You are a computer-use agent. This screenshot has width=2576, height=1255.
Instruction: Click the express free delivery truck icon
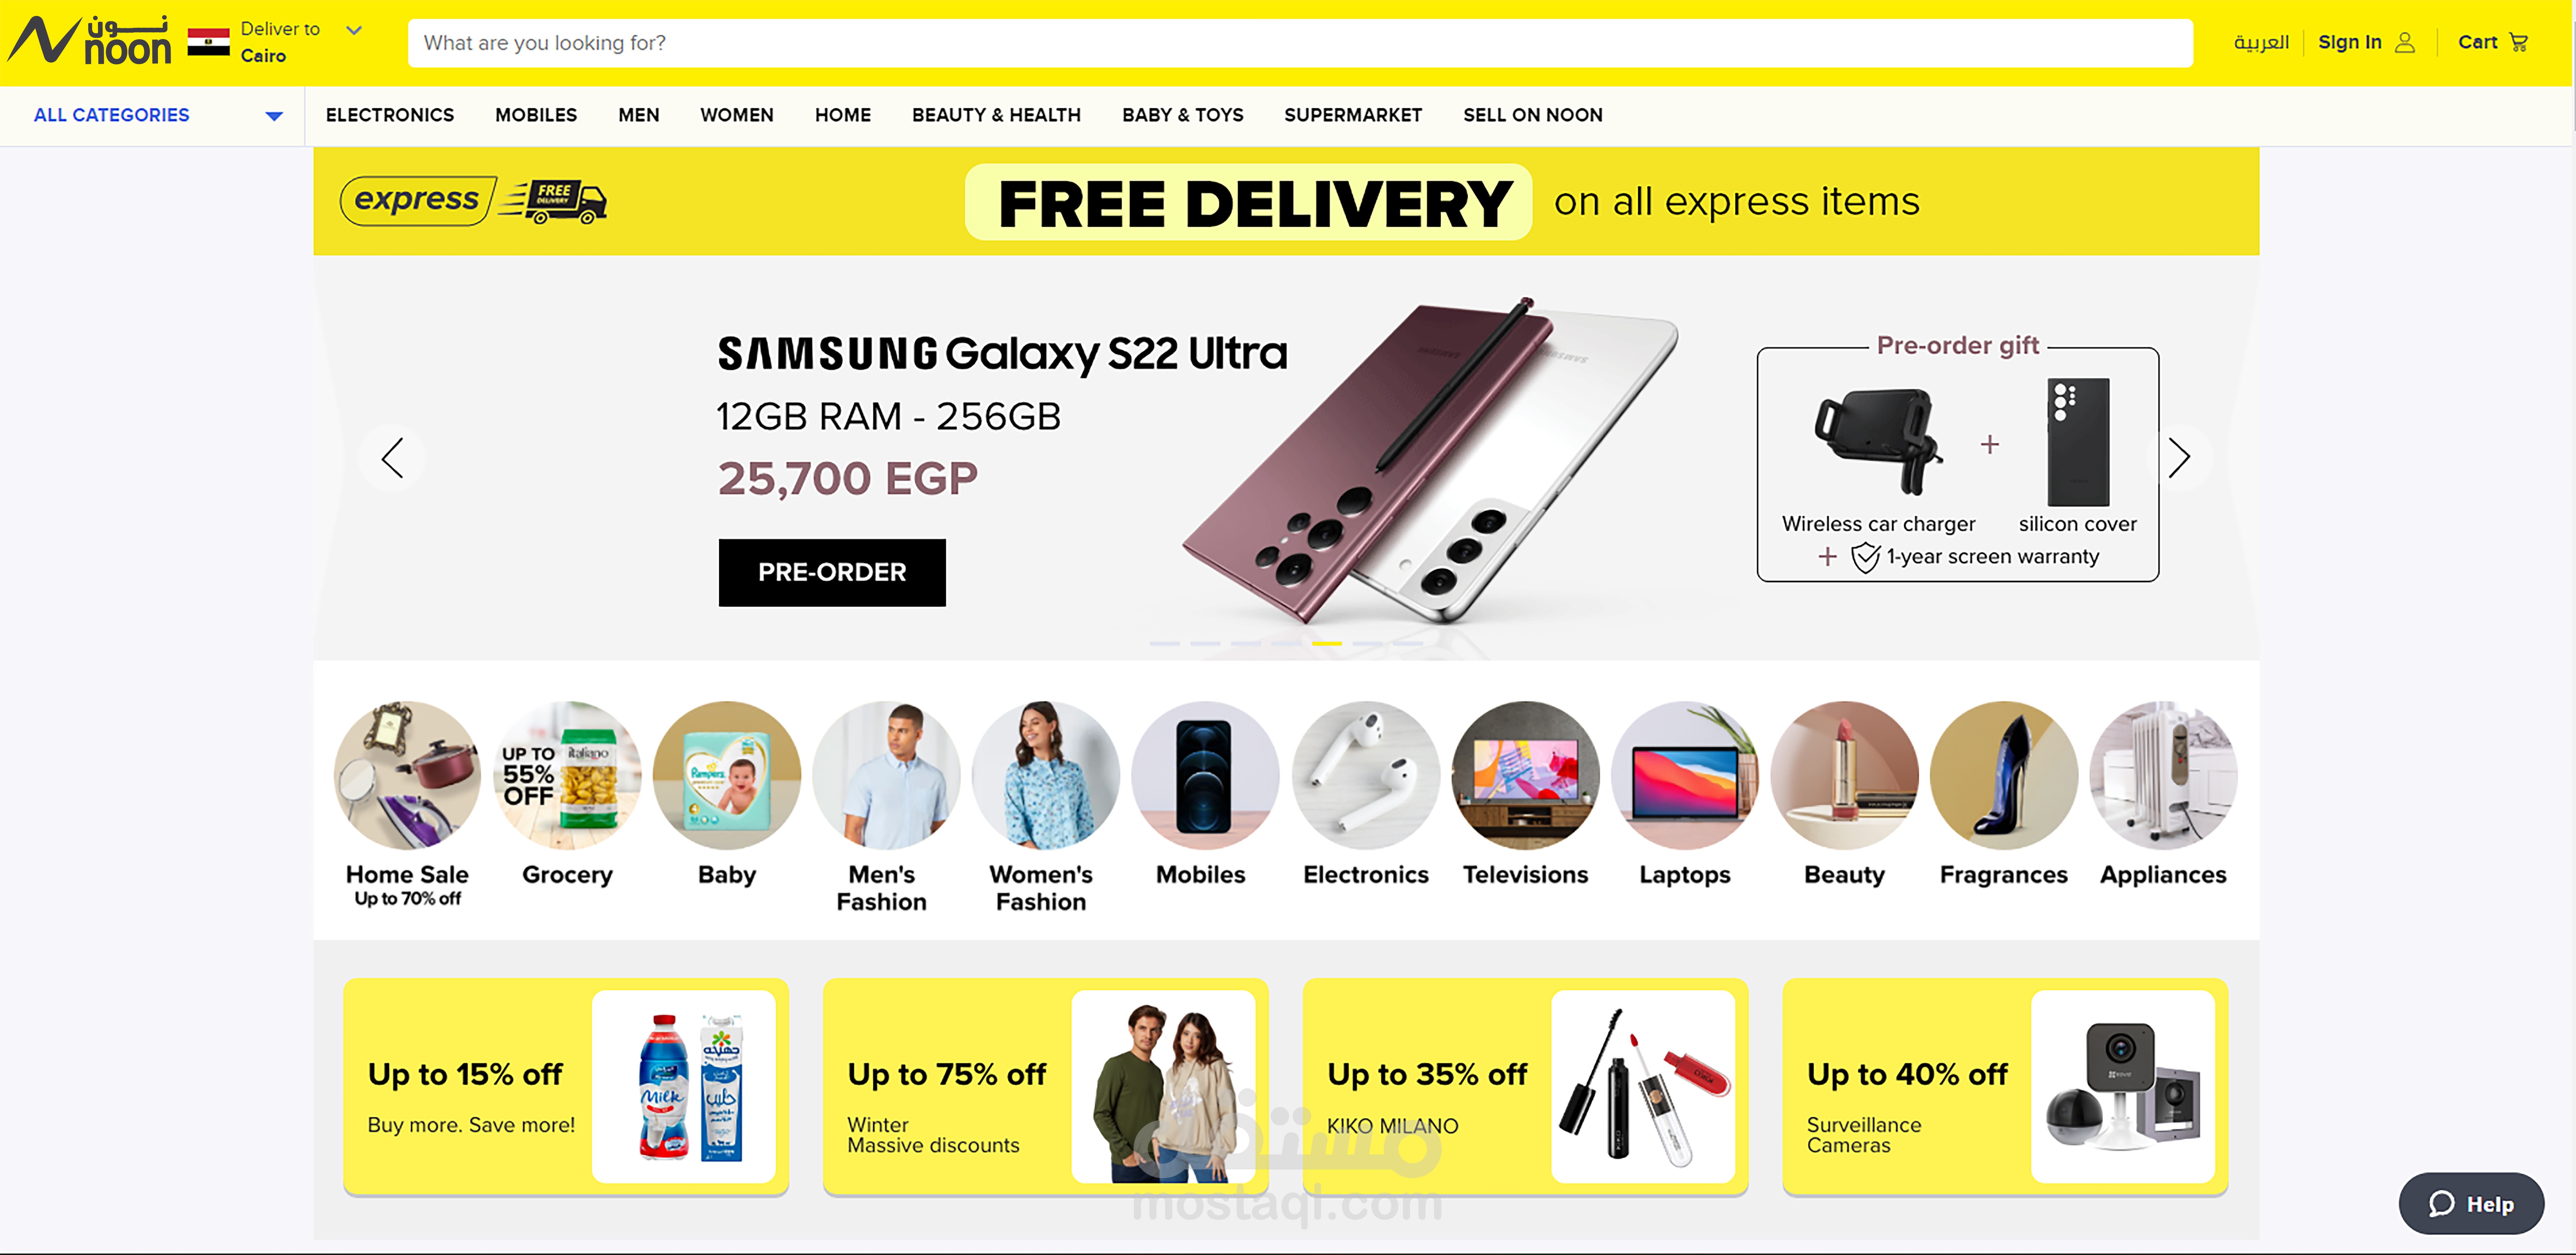(553, 202)
